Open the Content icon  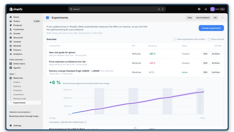click(x=11, y=42)
